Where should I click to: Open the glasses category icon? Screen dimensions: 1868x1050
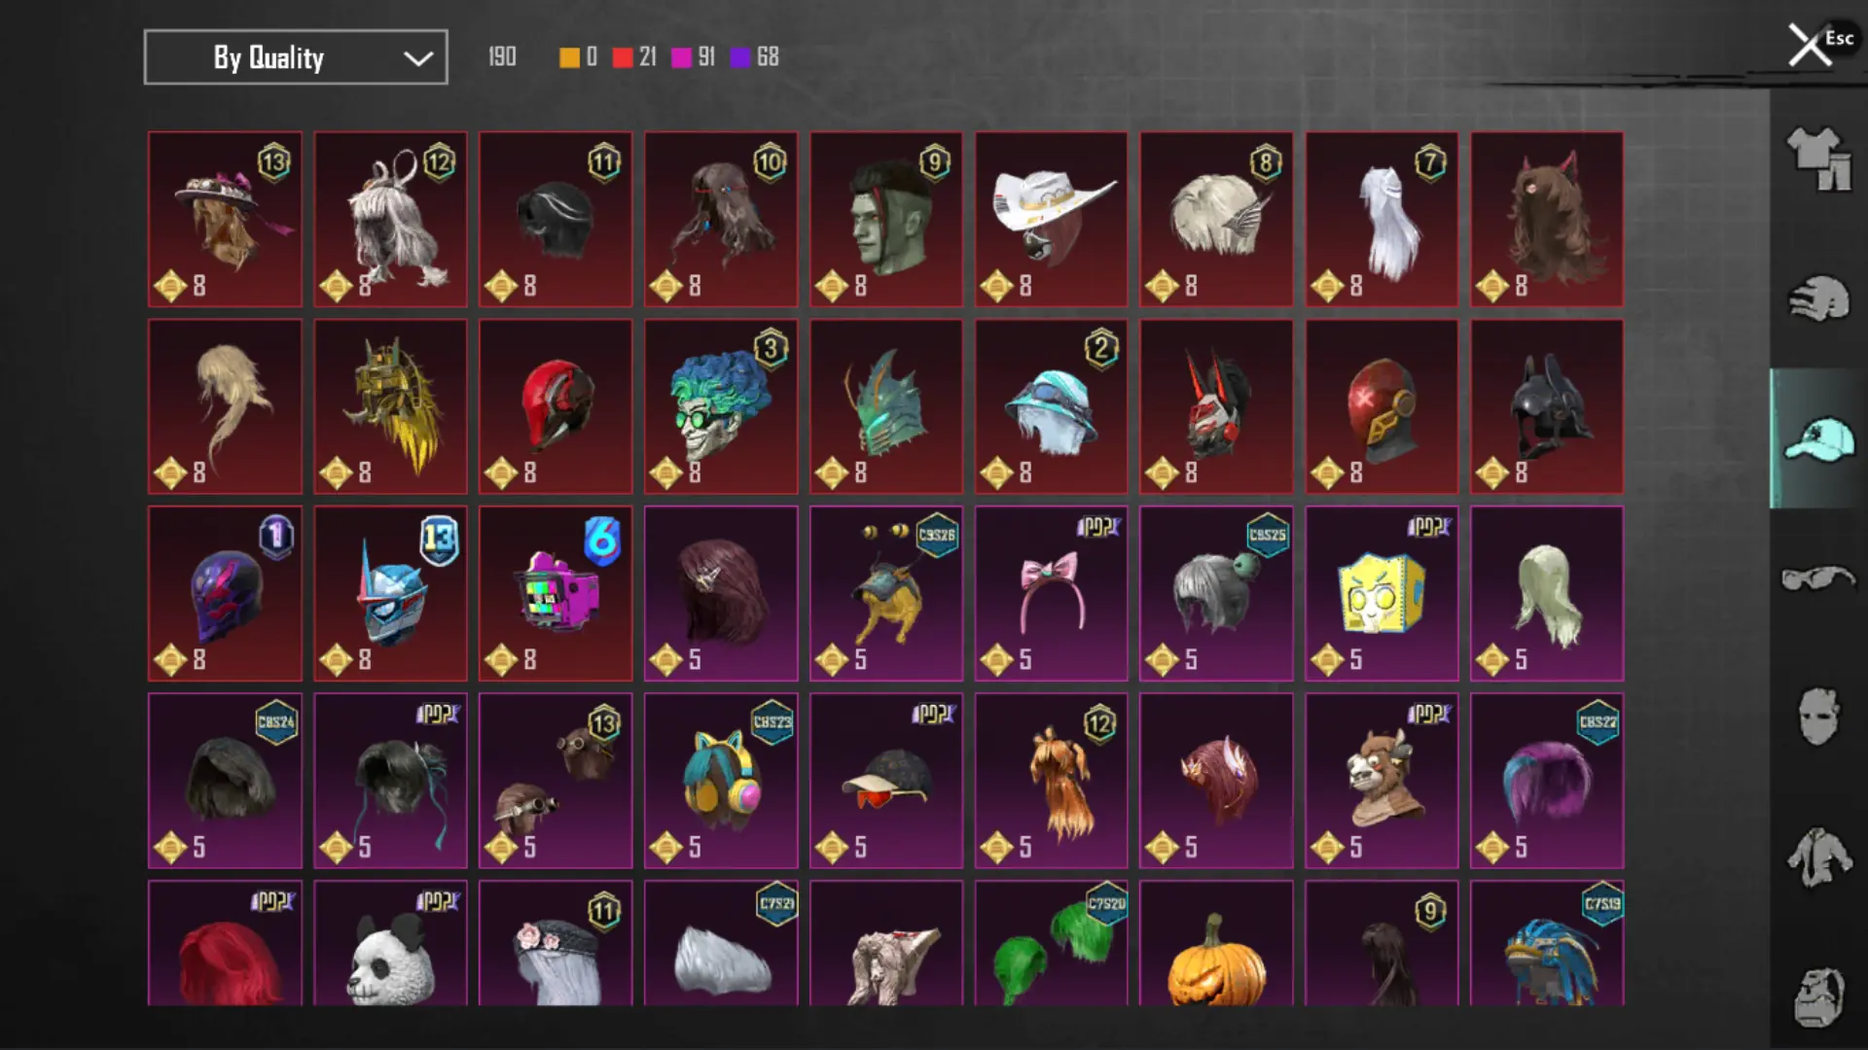click(1818, 578)
